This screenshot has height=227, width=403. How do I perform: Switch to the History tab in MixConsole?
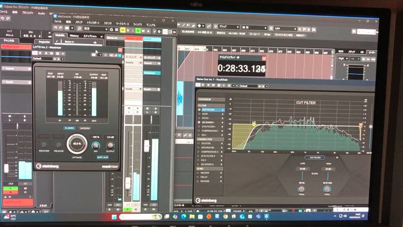click(x=74, y=36)
